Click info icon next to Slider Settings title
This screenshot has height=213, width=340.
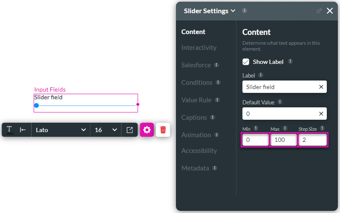click(244, 11)
